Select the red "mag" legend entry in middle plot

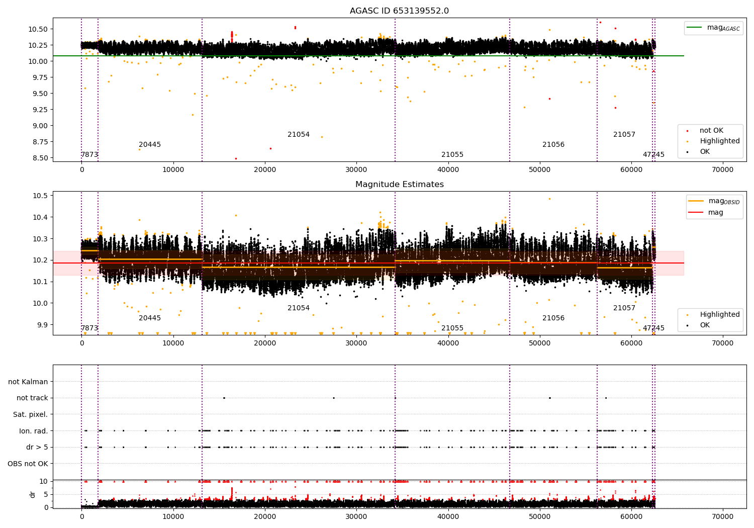tap(706, 212)
